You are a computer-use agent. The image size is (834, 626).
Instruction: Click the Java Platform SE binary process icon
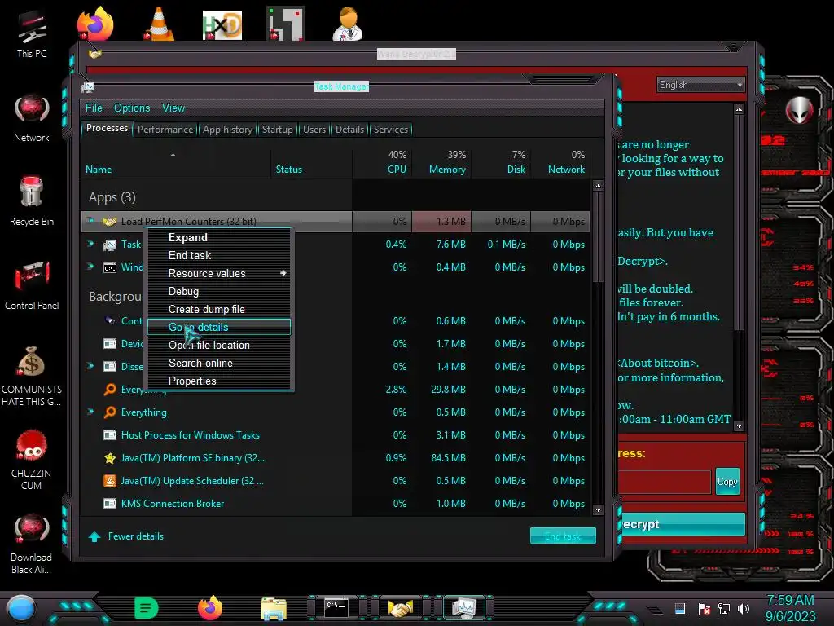coord(110,458)
